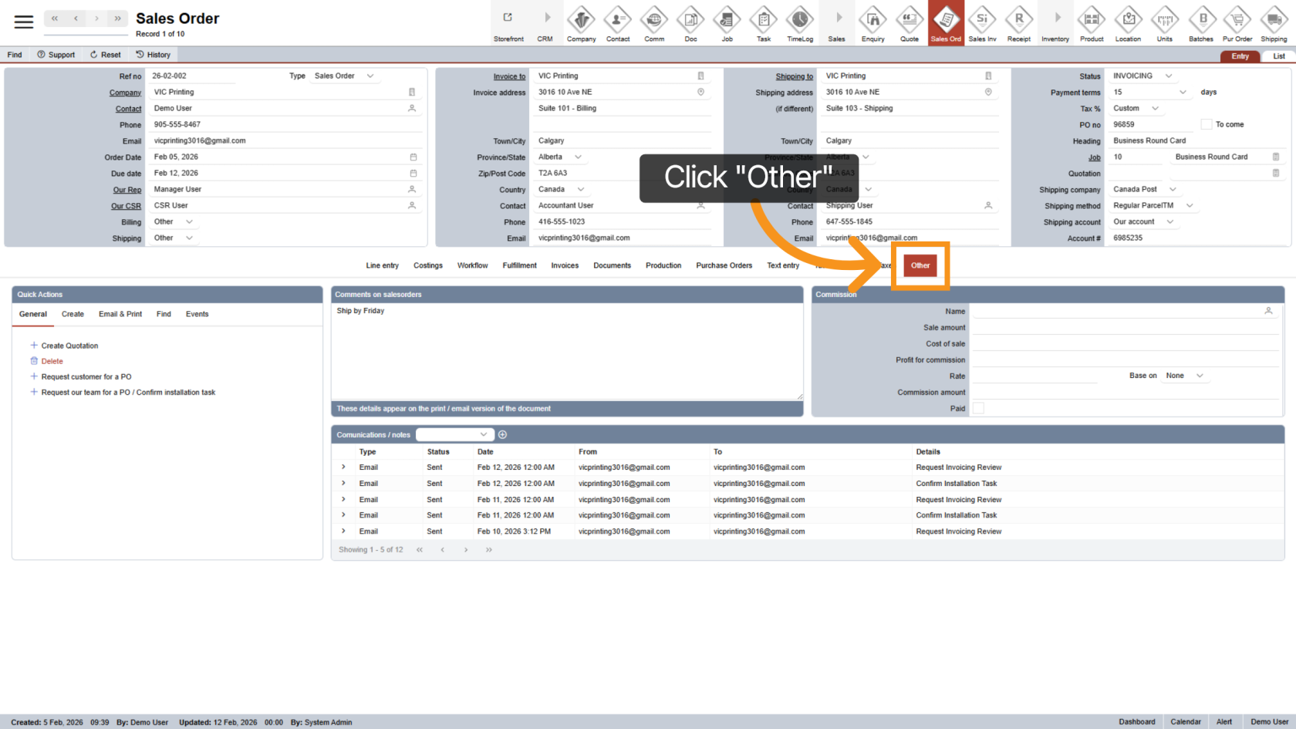
Task: Open the commission Base on dropdown
Action: [x=1199, y=376]
